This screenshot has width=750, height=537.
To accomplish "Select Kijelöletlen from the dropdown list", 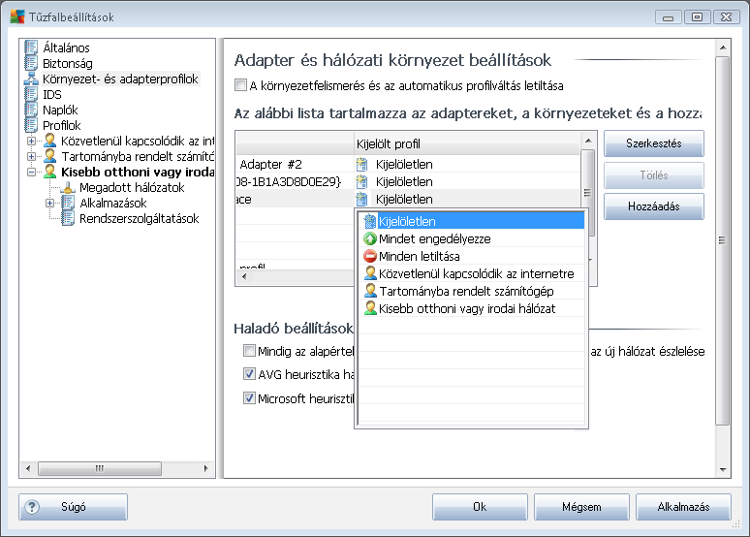I will [472, 221].
